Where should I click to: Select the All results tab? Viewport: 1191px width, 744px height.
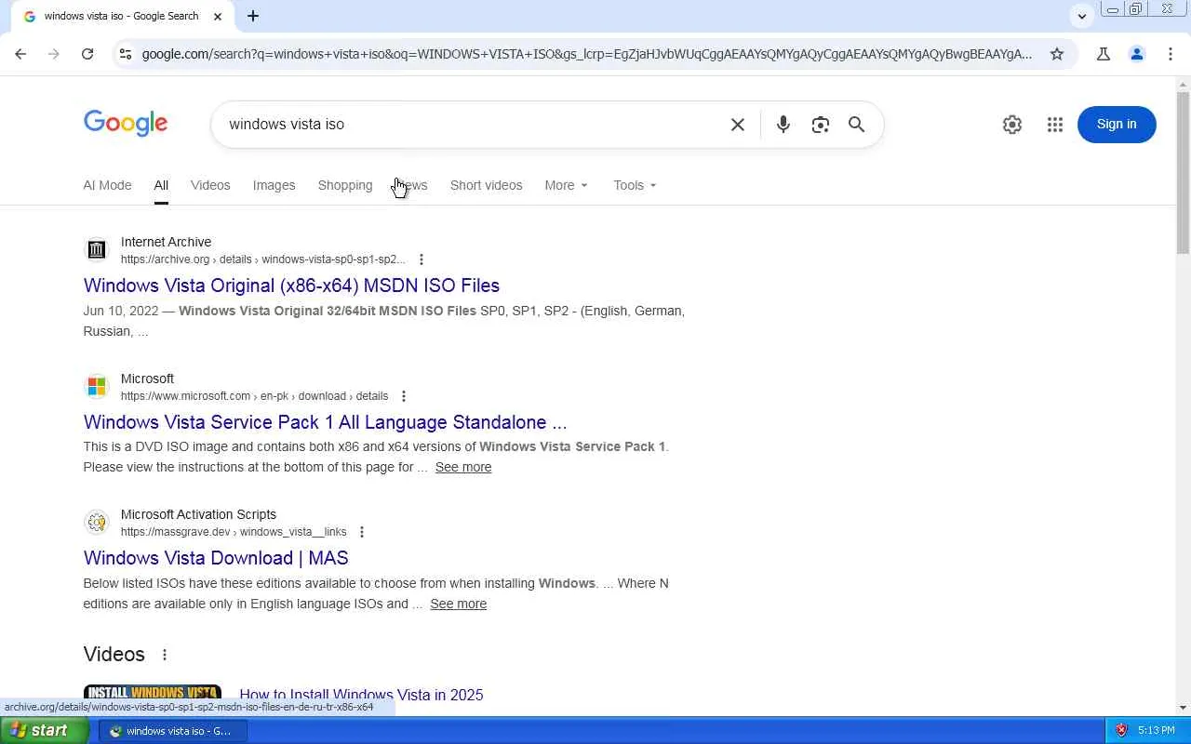[161, 185]
